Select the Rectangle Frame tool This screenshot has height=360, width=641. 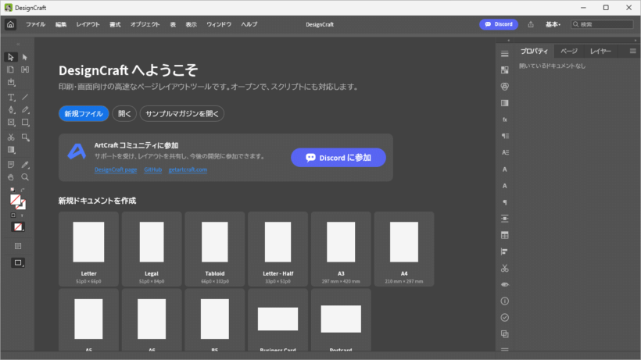pyautogui.click(x=11, y=123)
